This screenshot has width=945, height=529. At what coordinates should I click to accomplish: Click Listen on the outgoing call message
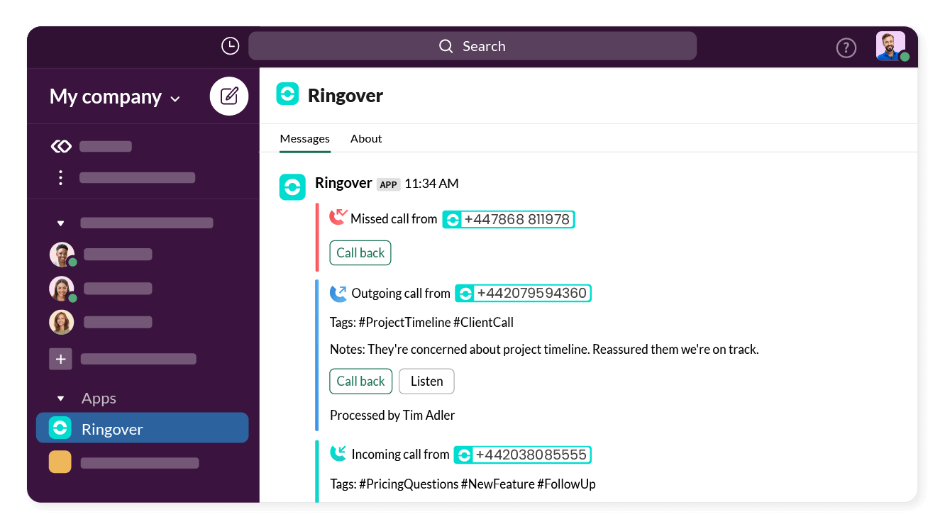click(426, 381)
